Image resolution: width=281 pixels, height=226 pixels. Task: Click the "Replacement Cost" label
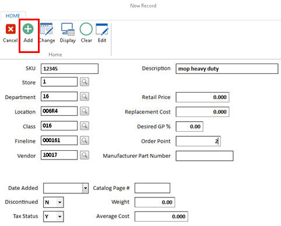pos(147,112)
